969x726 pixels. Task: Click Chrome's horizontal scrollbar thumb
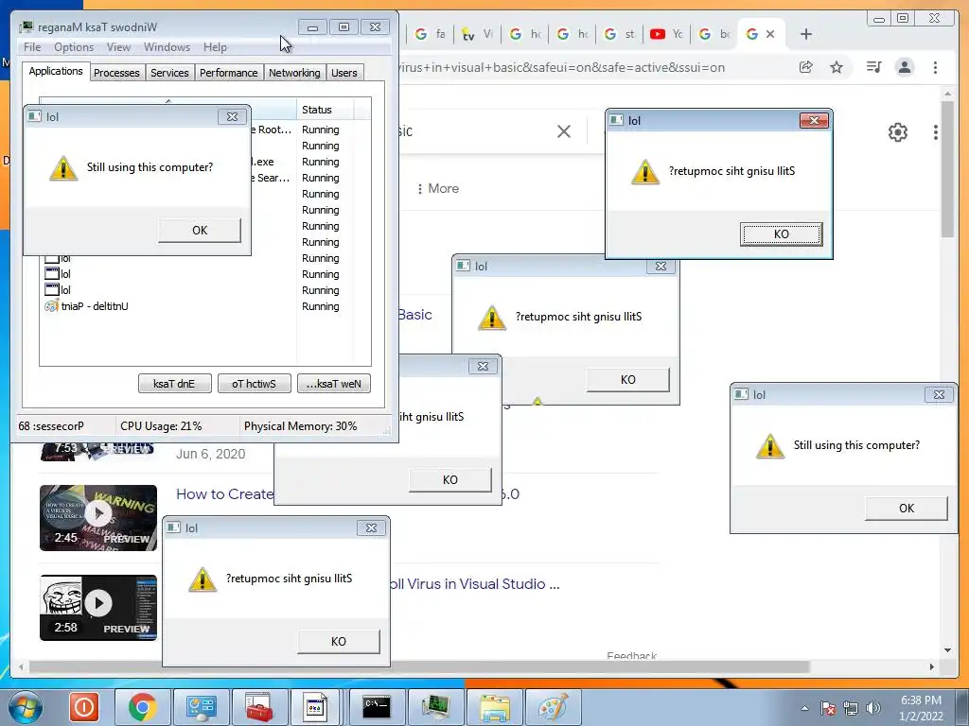419,666
